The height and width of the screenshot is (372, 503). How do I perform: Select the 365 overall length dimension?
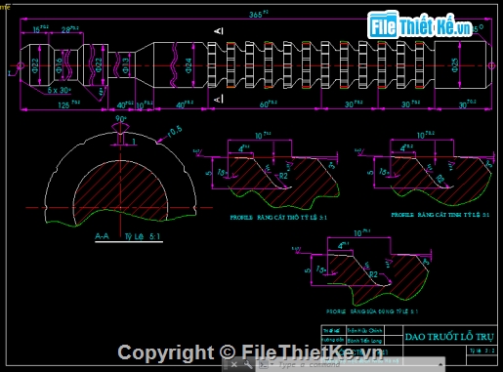pyautogui.click(x=259, y=14)
